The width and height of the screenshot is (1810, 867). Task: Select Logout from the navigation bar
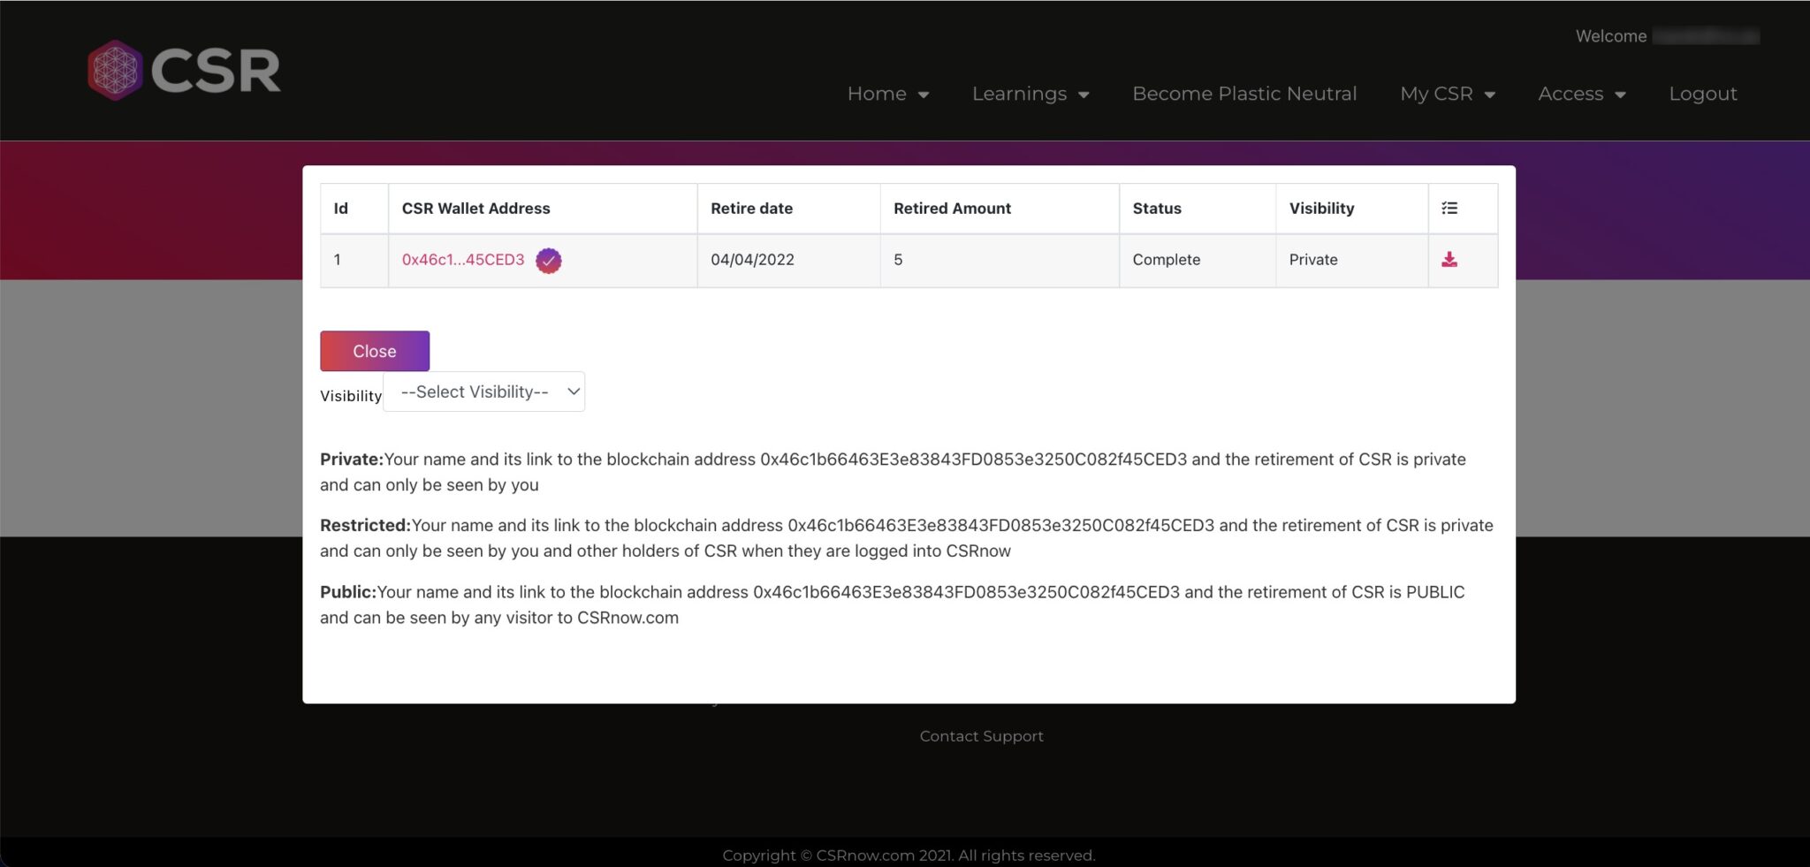pyautogui.click(x=1703, y=94)
